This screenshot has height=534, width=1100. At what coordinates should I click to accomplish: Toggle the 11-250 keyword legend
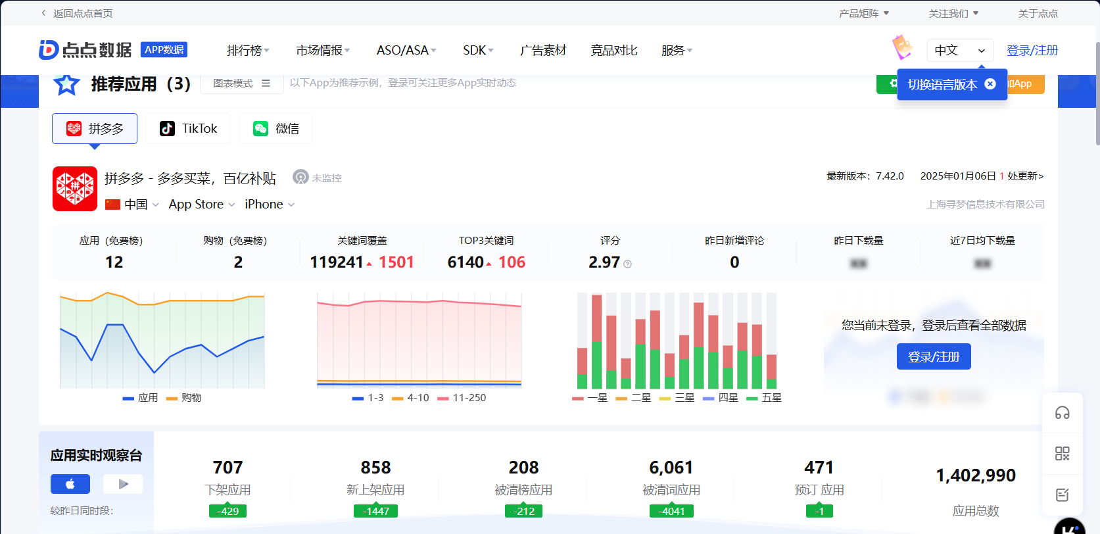[x=462, y=398]
